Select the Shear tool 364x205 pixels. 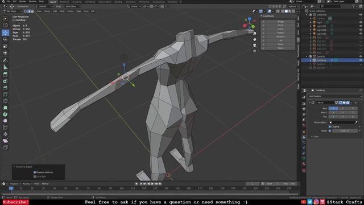5,141
